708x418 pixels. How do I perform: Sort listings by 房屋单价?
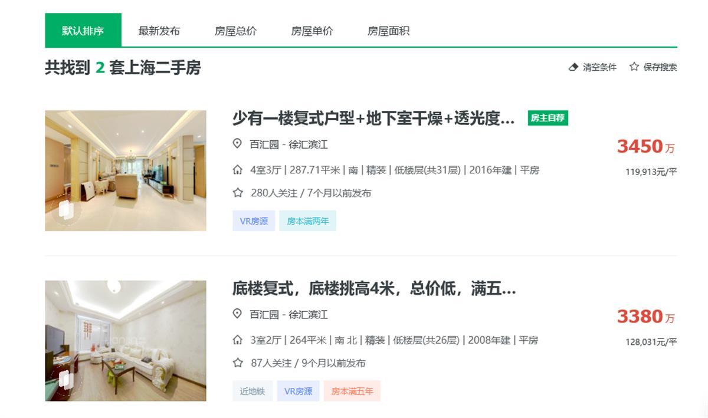(312, 31)
